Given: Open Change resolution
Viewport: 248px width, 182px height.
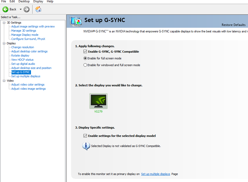Looking at the screenshot, I should (22, 47).
